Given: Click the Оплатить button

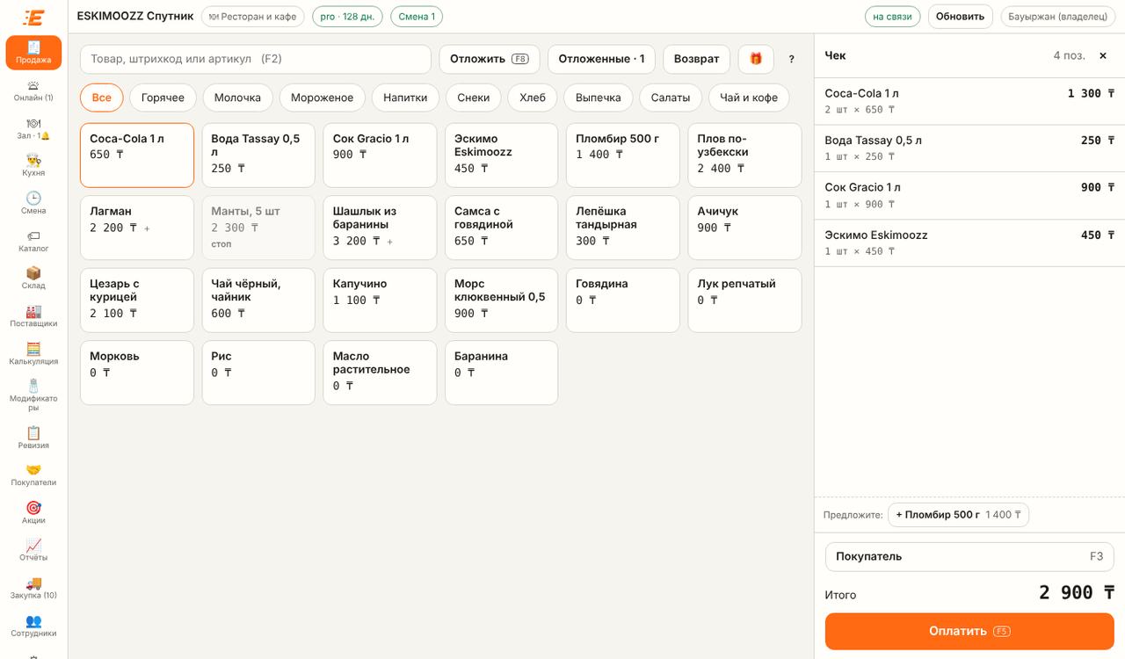Looking at the screenshot, I should point(969,631).
